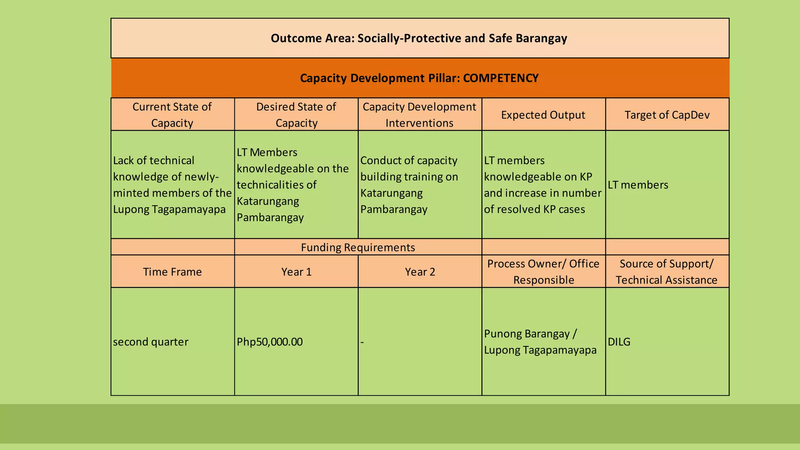Select the Php50,000.00 funding cell
800x450 pixels.
coord(296,342)
